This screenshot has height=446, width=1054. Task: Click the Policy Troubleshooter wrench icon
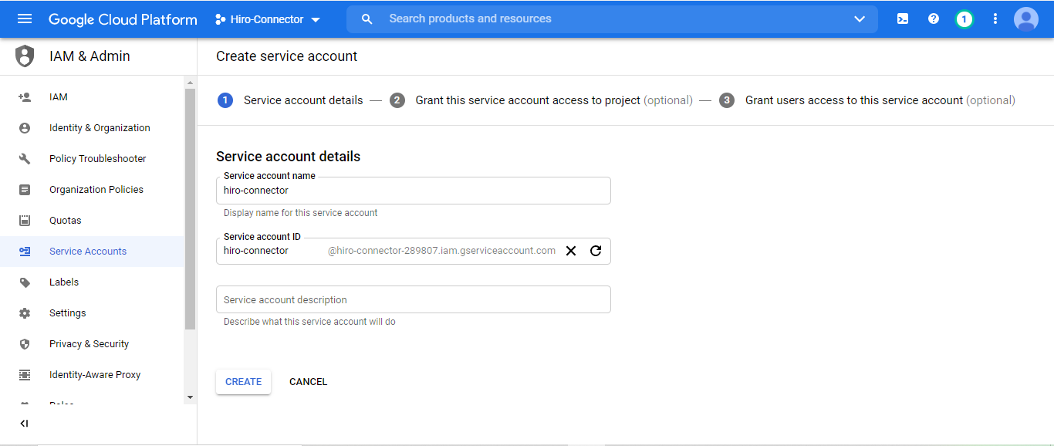pyautogui.click(x=25, y=159)
